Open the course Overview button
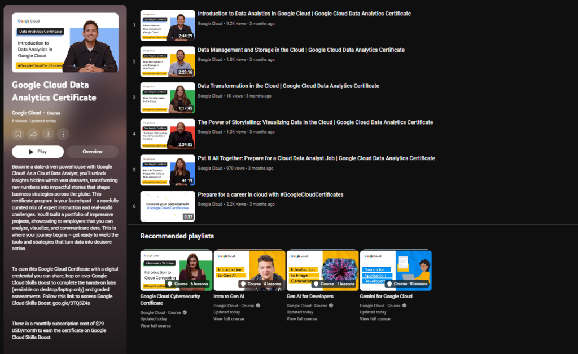Screen dimensions: 578x354 pos(93,152)
